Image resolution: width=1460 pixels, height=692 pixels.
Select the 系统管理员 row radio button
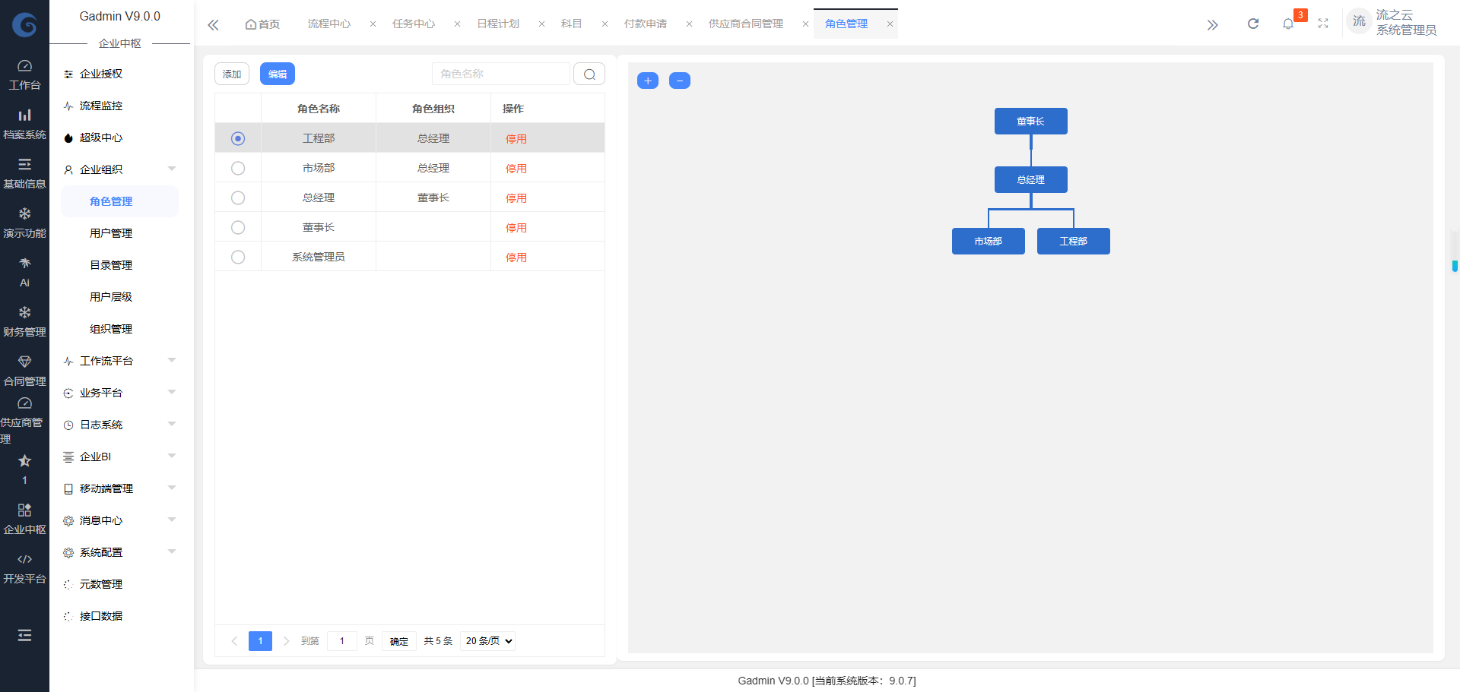[x=237, y=257]
